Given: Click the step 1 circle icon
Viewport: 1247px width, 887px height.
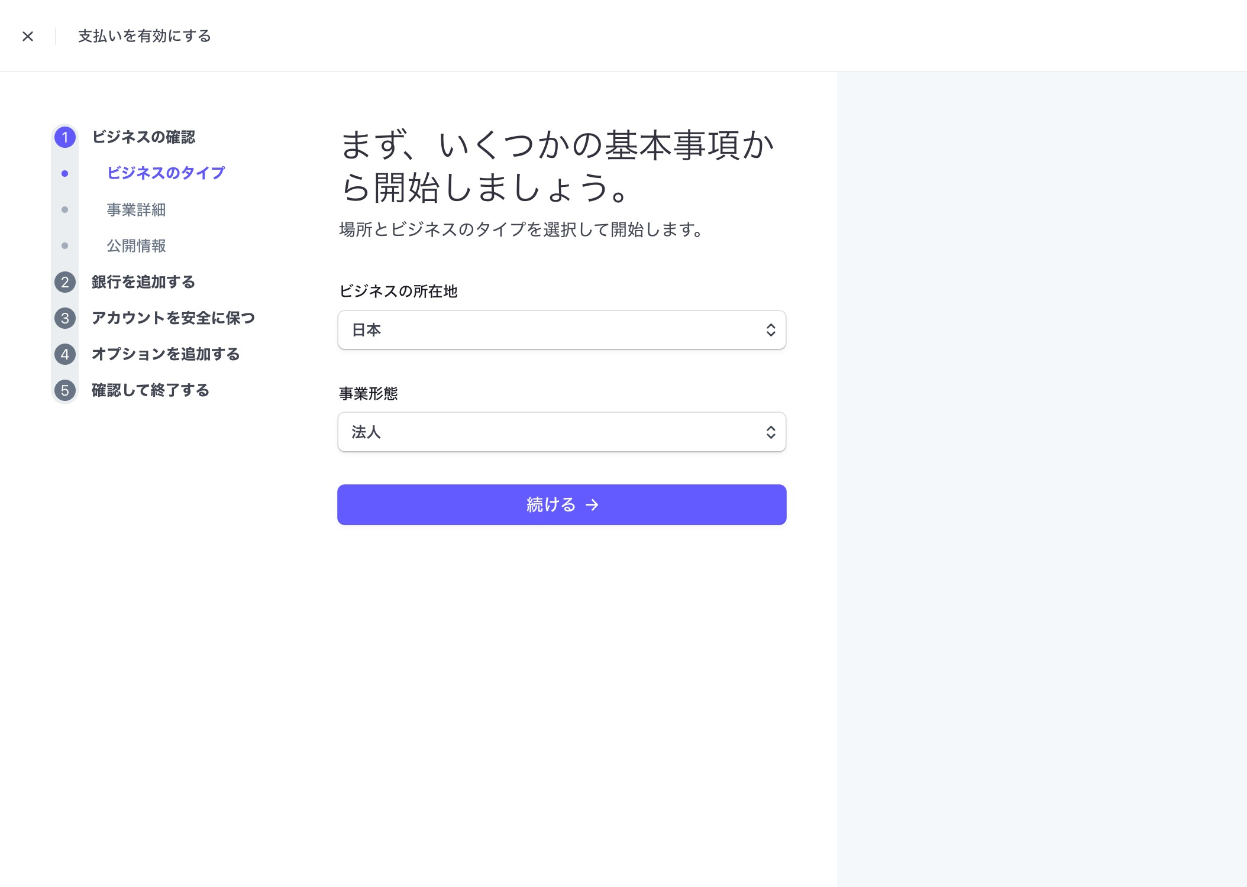Looking at the screenshot, I should (x=65, y=137).
